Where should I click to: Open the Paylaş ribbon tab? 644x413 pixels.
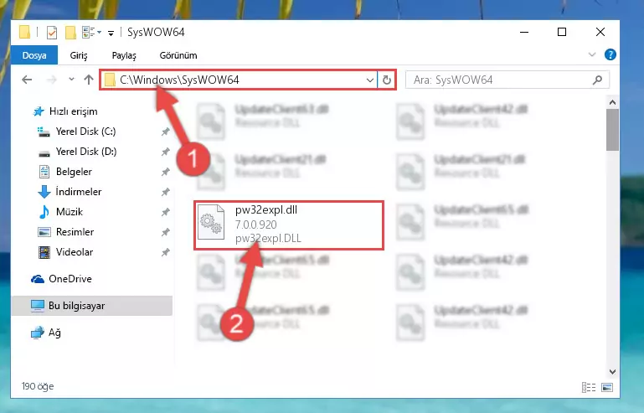coord(124,55)
